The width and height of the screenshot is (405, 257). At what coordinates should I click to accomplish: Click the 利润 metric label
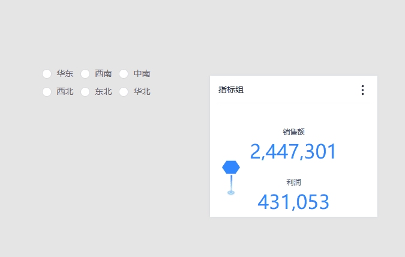(x=293, y=182)
